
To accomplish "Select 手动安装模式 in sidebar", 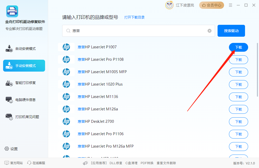I will coord(24,66).
